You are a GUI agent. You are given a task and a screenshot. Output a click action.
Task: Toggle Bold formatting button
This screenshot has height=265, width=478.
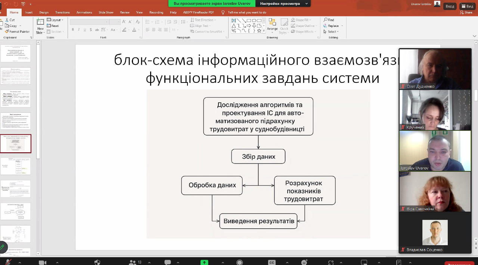[x=73, y=30]
